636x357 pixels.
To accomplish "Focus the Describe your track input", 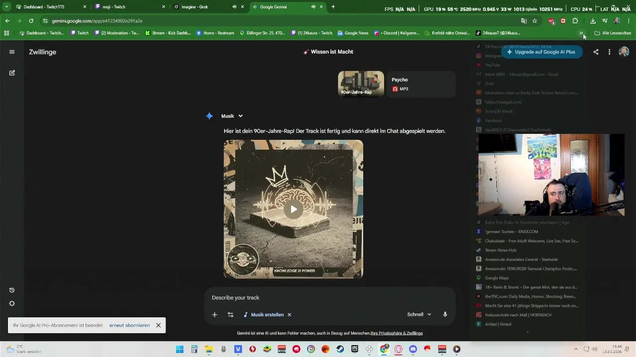I will coord(330,297).
